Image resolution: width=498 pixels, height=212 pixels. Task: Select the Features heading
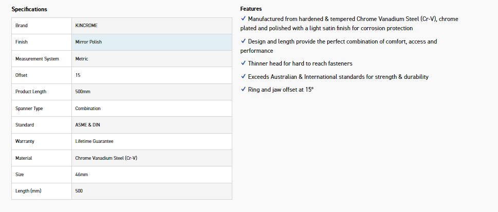click(x=251, y=9)
